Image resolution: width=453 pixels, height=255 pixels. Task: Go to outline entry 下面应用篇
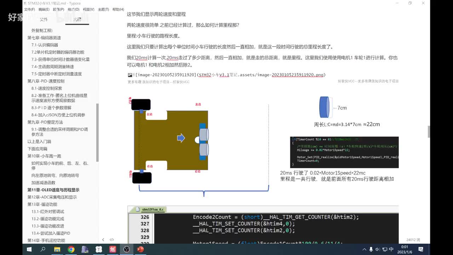pyautogui.click(x=37, y=149)
